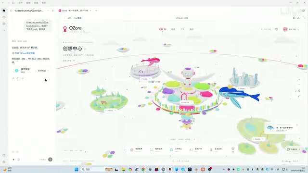Reload the preview with the refresh icon
The width and height of the screenshot is (308, 173).
click(69, 18)
